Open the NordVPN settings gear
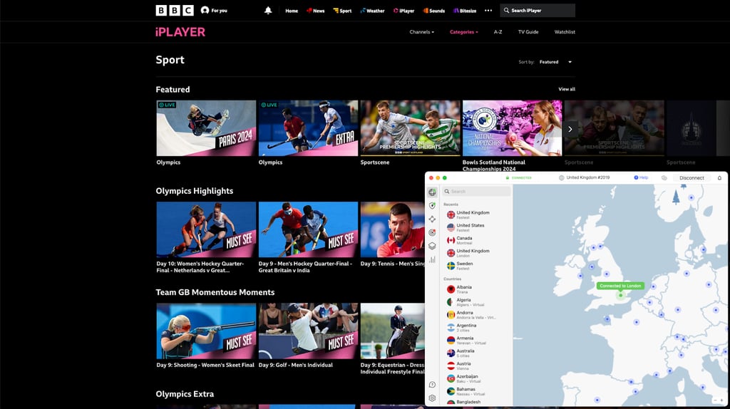Image resolution: width=730 pixels, height=409 pixels. pos(433,398)
